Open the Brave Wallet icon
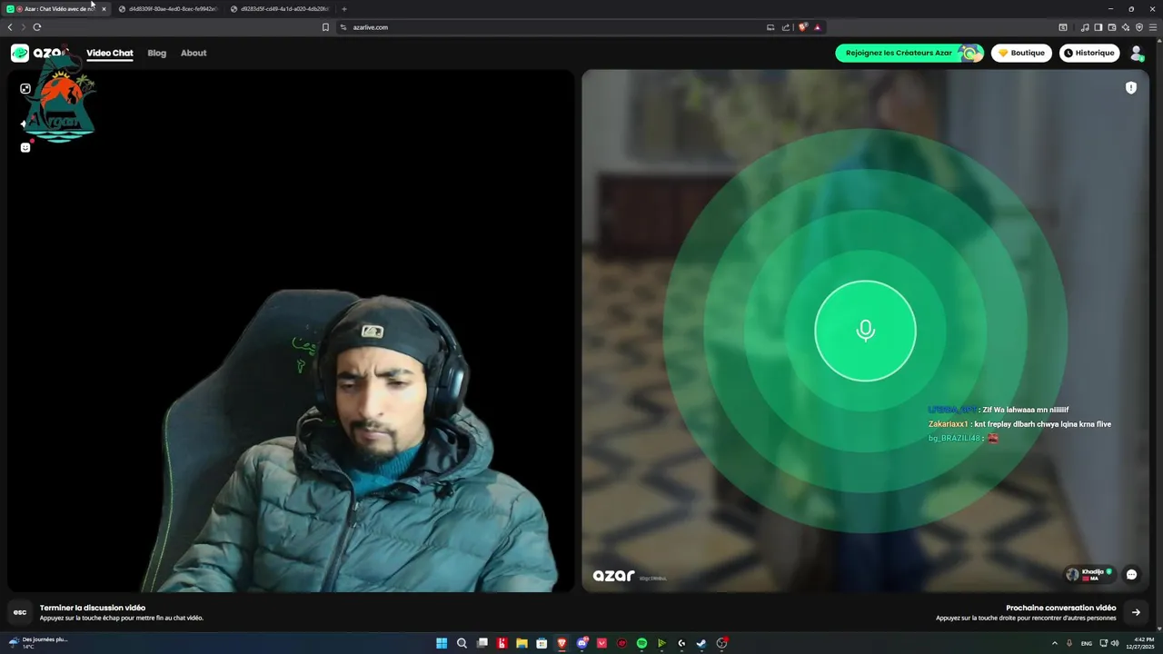 point(1112,27)
